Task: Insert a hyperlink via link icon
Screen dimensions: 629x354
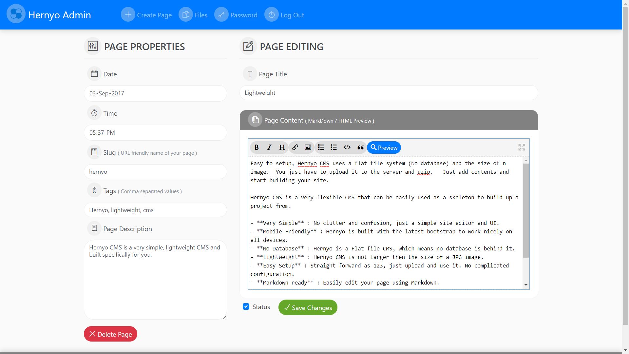Action: click(295, 147)
